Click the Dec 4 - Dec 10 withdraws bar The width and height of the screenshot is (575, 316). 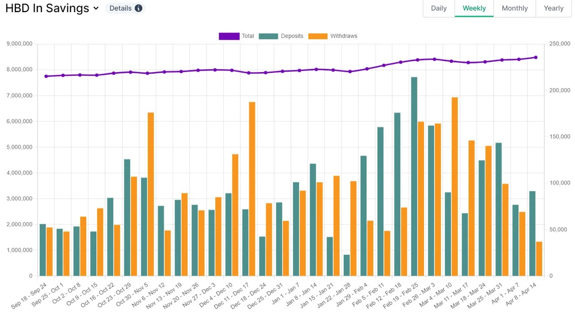(x=235, y=215)
